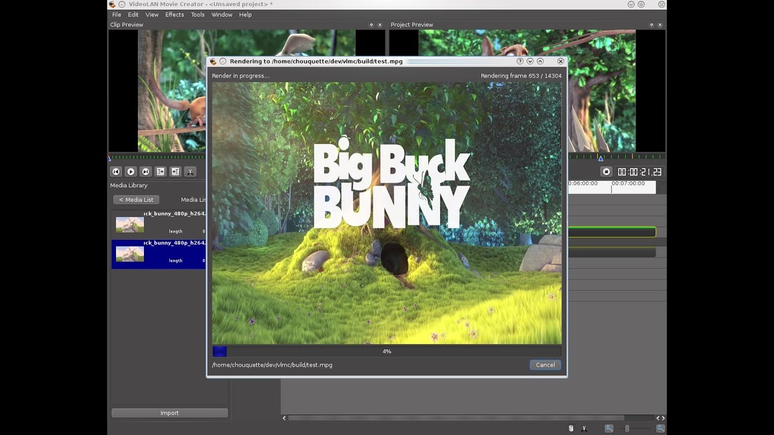Float the Project Preview panel
The height and width of the screenshot is (435, 774).
[652, 25]
